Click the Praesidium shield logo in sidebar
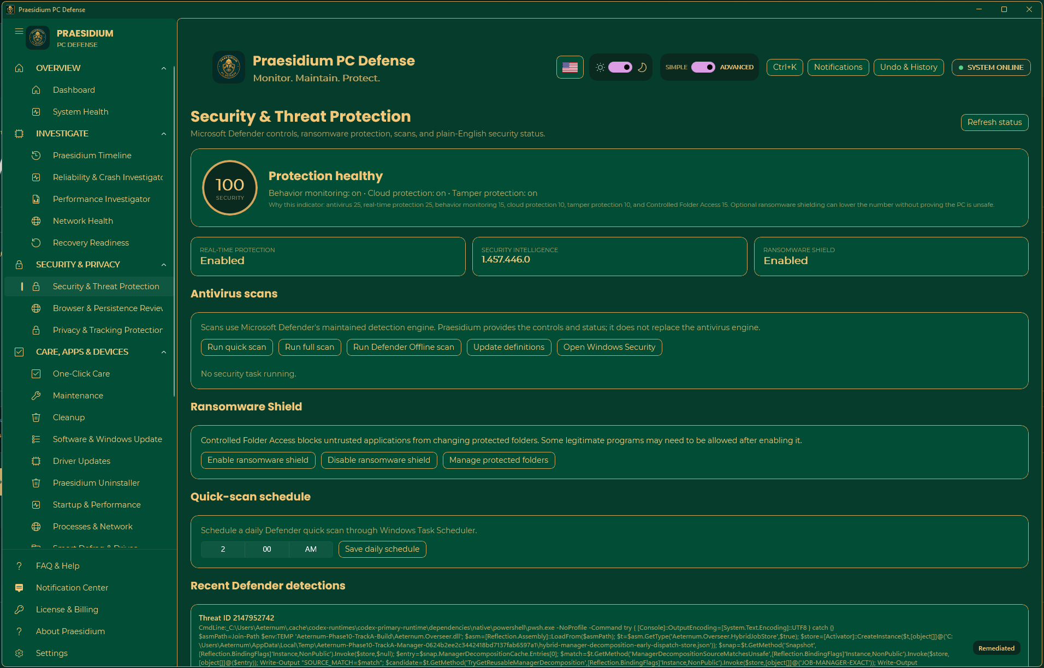This screenshot has height=668, width=1044. pyautogui.click(x=38, y=38)
